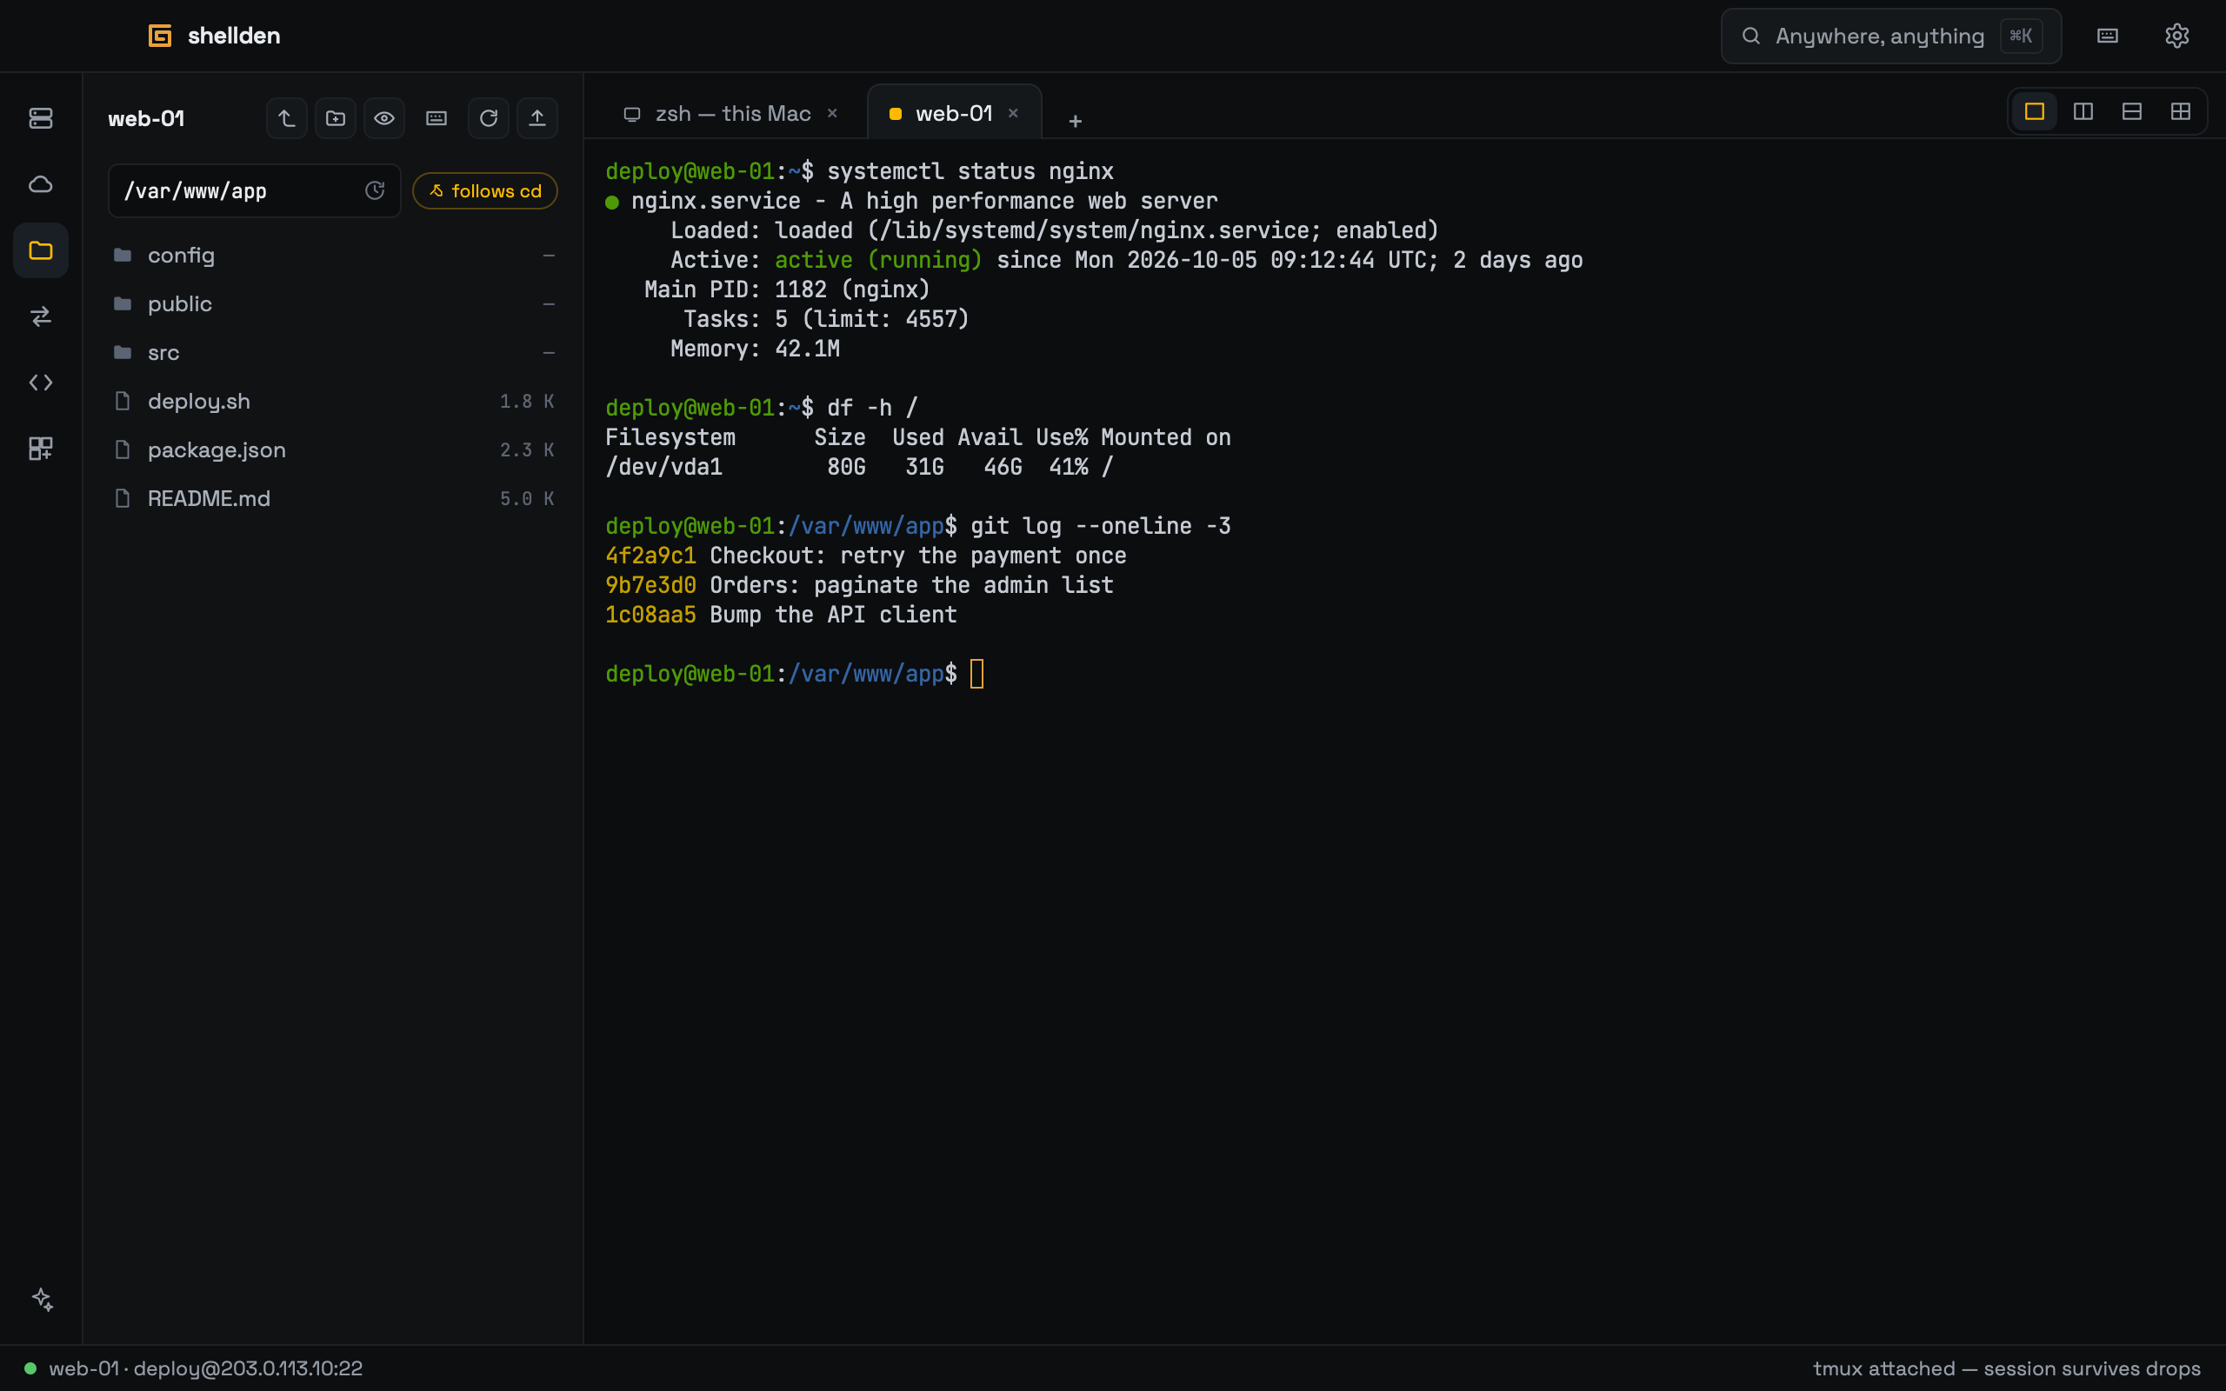
Task: Open the code snippets sidebar icon
Action: point(41,383)
